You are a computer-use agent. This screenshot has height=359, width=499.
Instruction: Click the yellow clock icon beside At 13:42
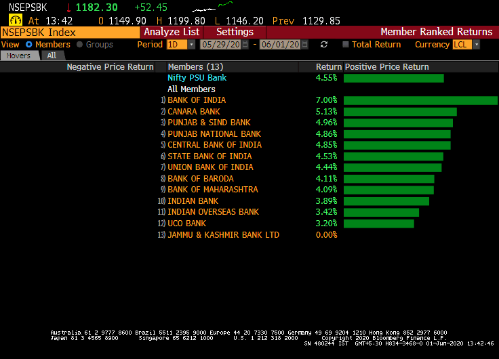(15, 20)
